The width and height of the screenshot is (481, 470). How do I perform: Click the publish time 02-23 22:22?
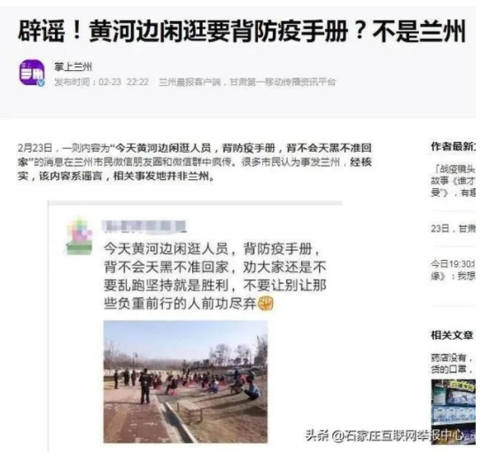(124, 82)
